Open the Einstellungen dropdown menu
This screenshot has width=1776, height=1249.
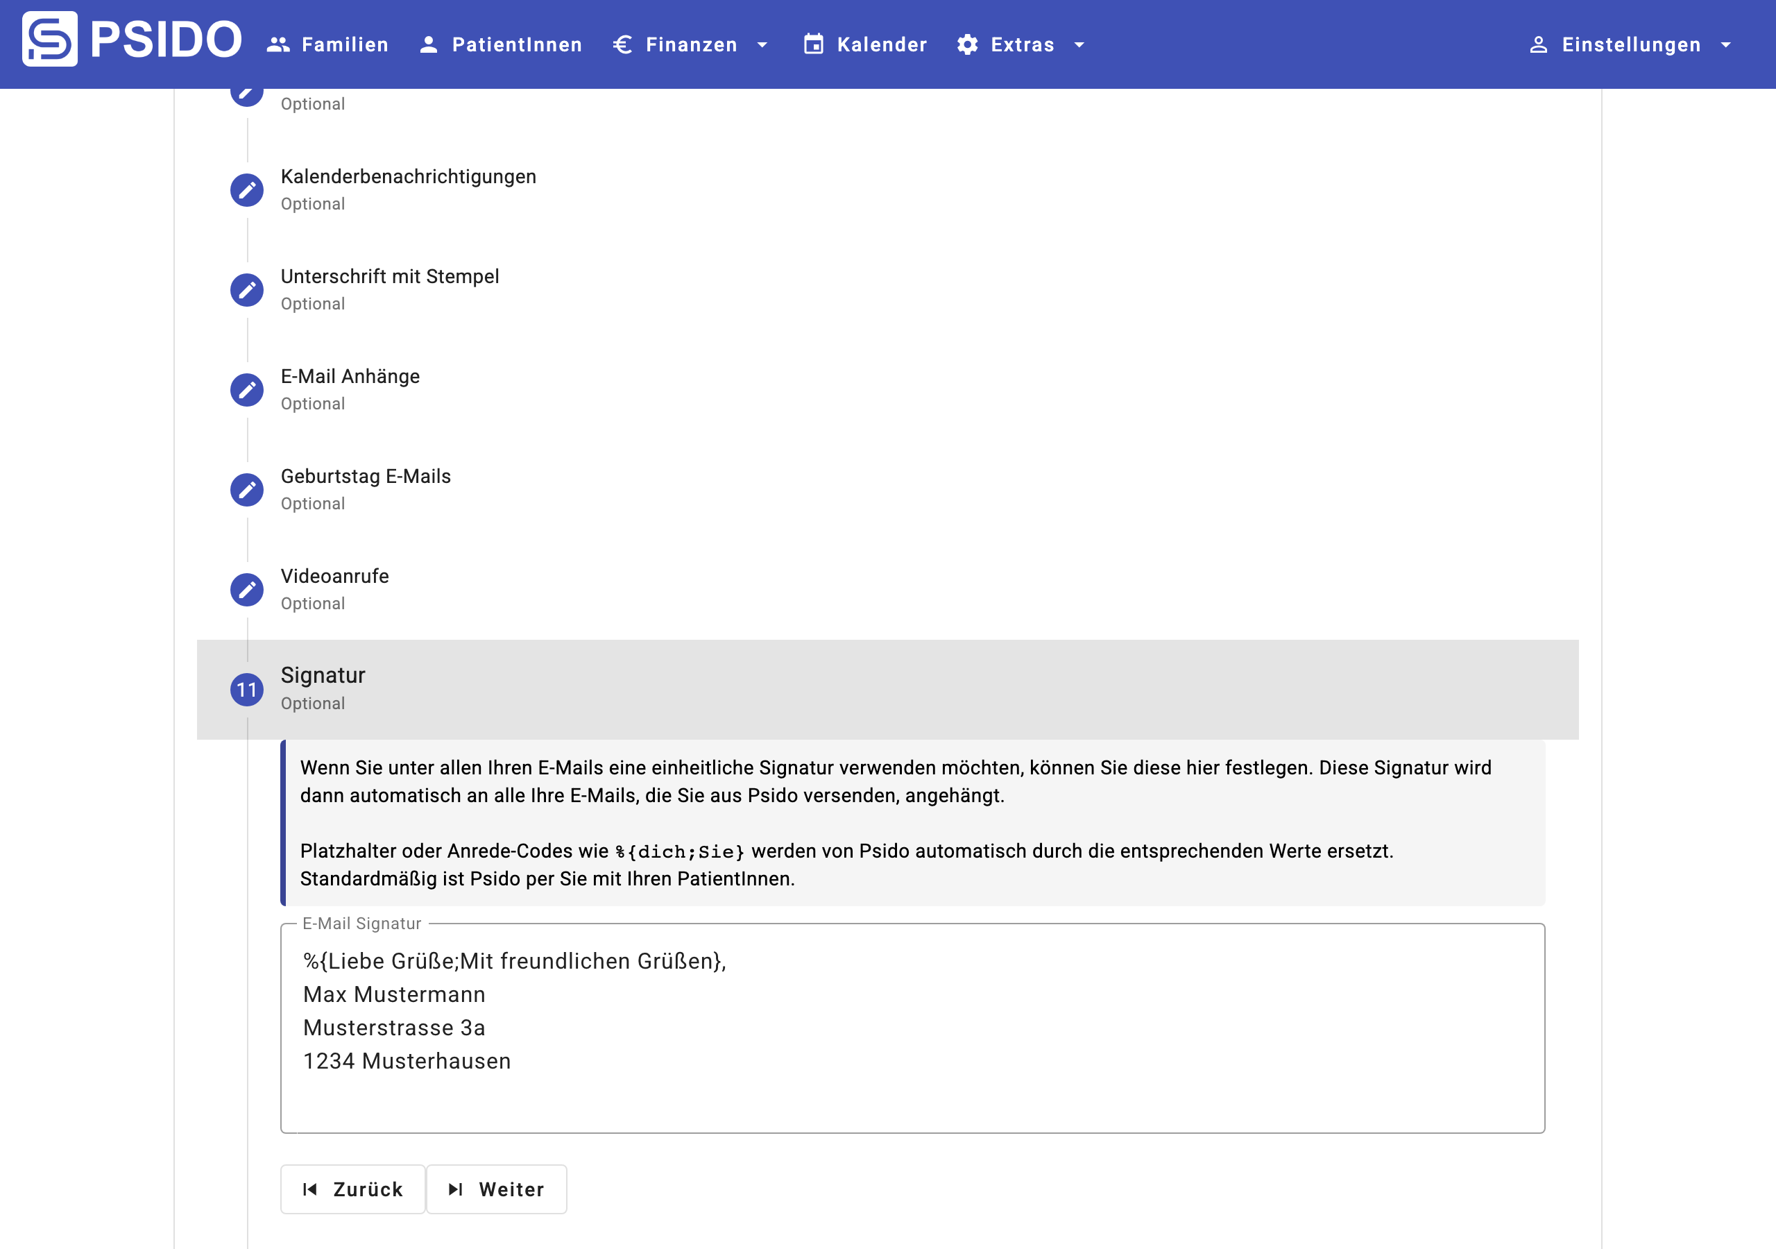1630,45
